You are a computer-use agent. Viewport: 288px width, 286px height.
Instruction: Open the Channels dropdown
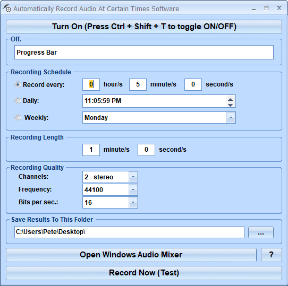[x=110, y=177]
